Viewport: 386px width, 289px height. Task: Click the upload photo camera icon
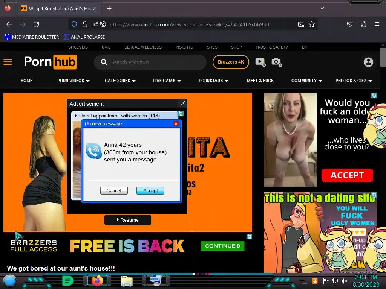[277, 62]
